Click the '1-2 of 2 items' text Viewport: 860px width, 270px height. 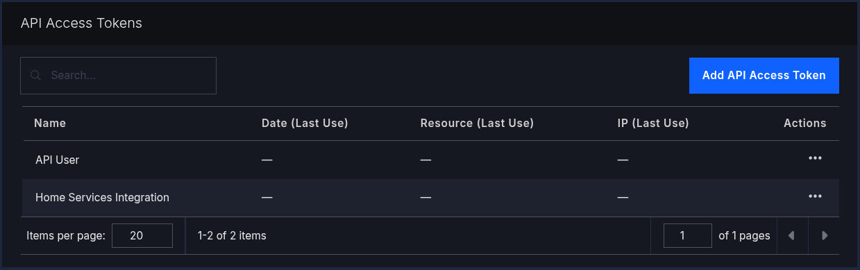click(x=232, y=236)
